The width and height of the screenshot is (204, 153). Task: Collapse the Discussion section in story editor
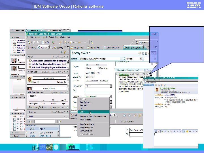tap(116, 70)
